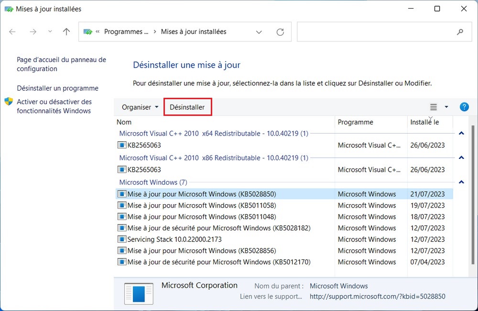
Task: Click the Forward navigation arrow
Action: [33, 31]
